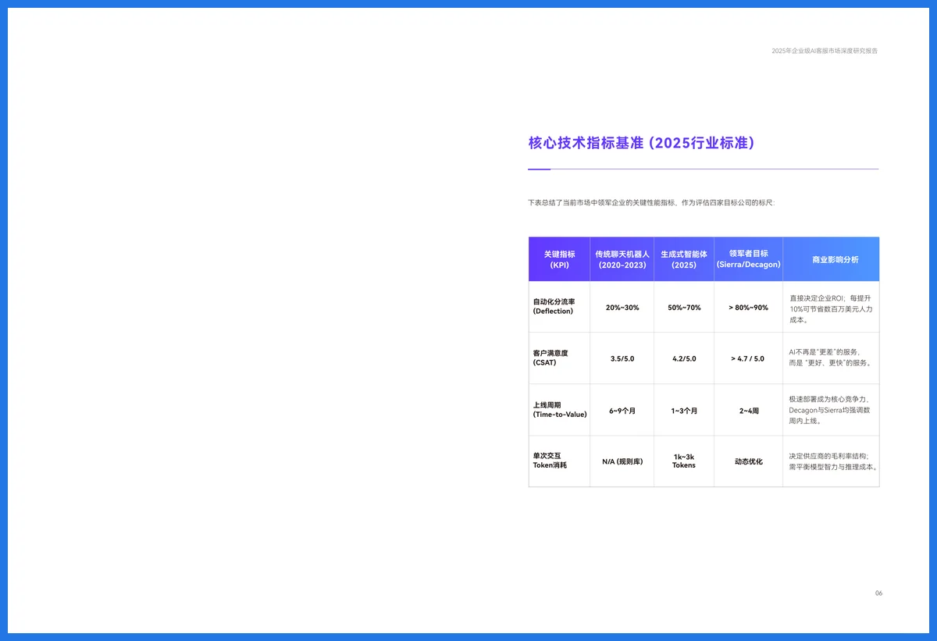Click the title 核心技术指标基准 (2025行业标准)
Screen dimensions: 937x641
coord(640,143)
